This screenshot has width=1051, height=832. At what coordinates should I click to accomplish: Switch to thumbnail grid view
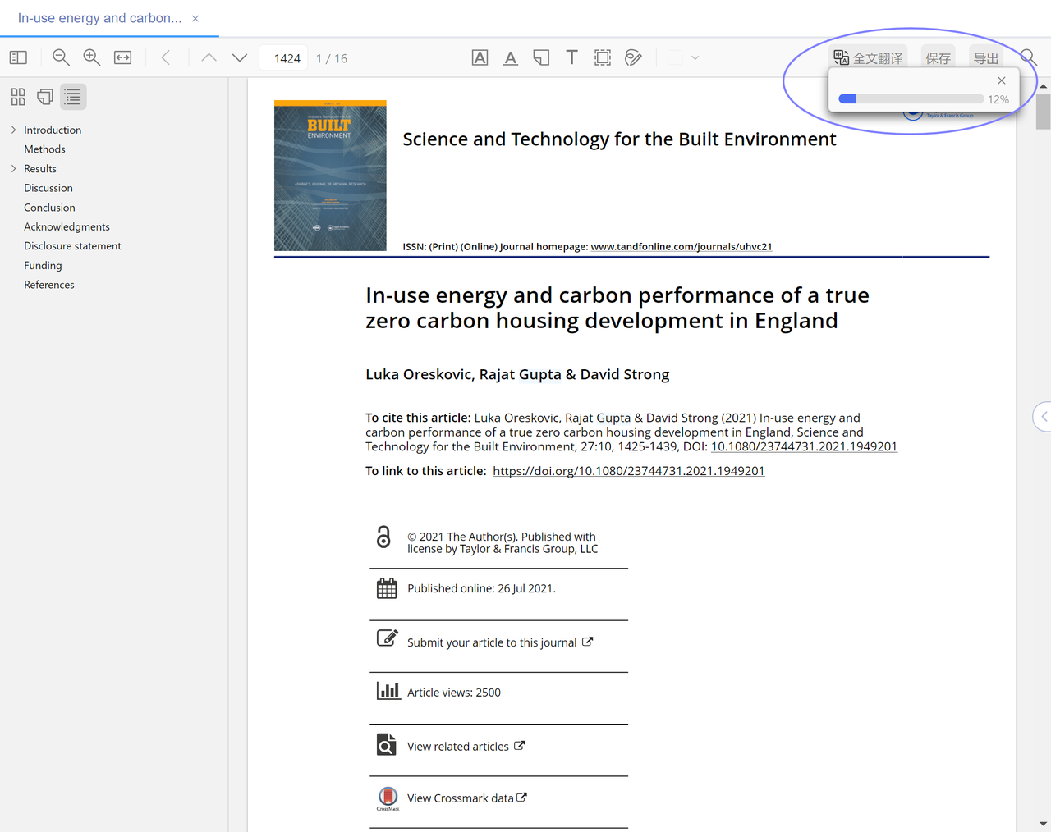(18, 97)
